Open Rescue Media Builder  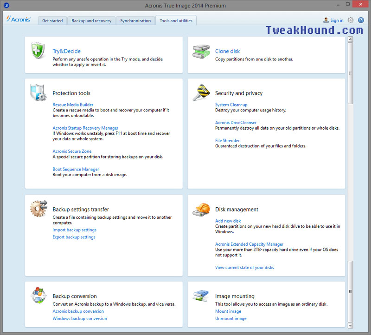coord(73,105)
